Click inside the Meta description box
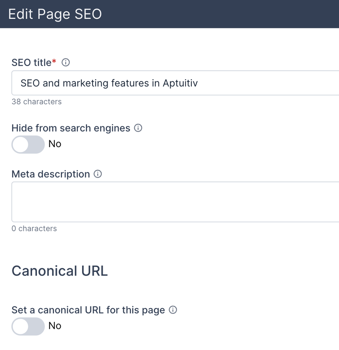The height and width of the screenshot is (350, 339). coord(151,202)
